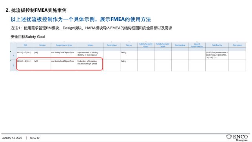This screenshot has width=252, height=142.
Task: Click the '安全目标Safety Goal' label
Action: (28, 37)
